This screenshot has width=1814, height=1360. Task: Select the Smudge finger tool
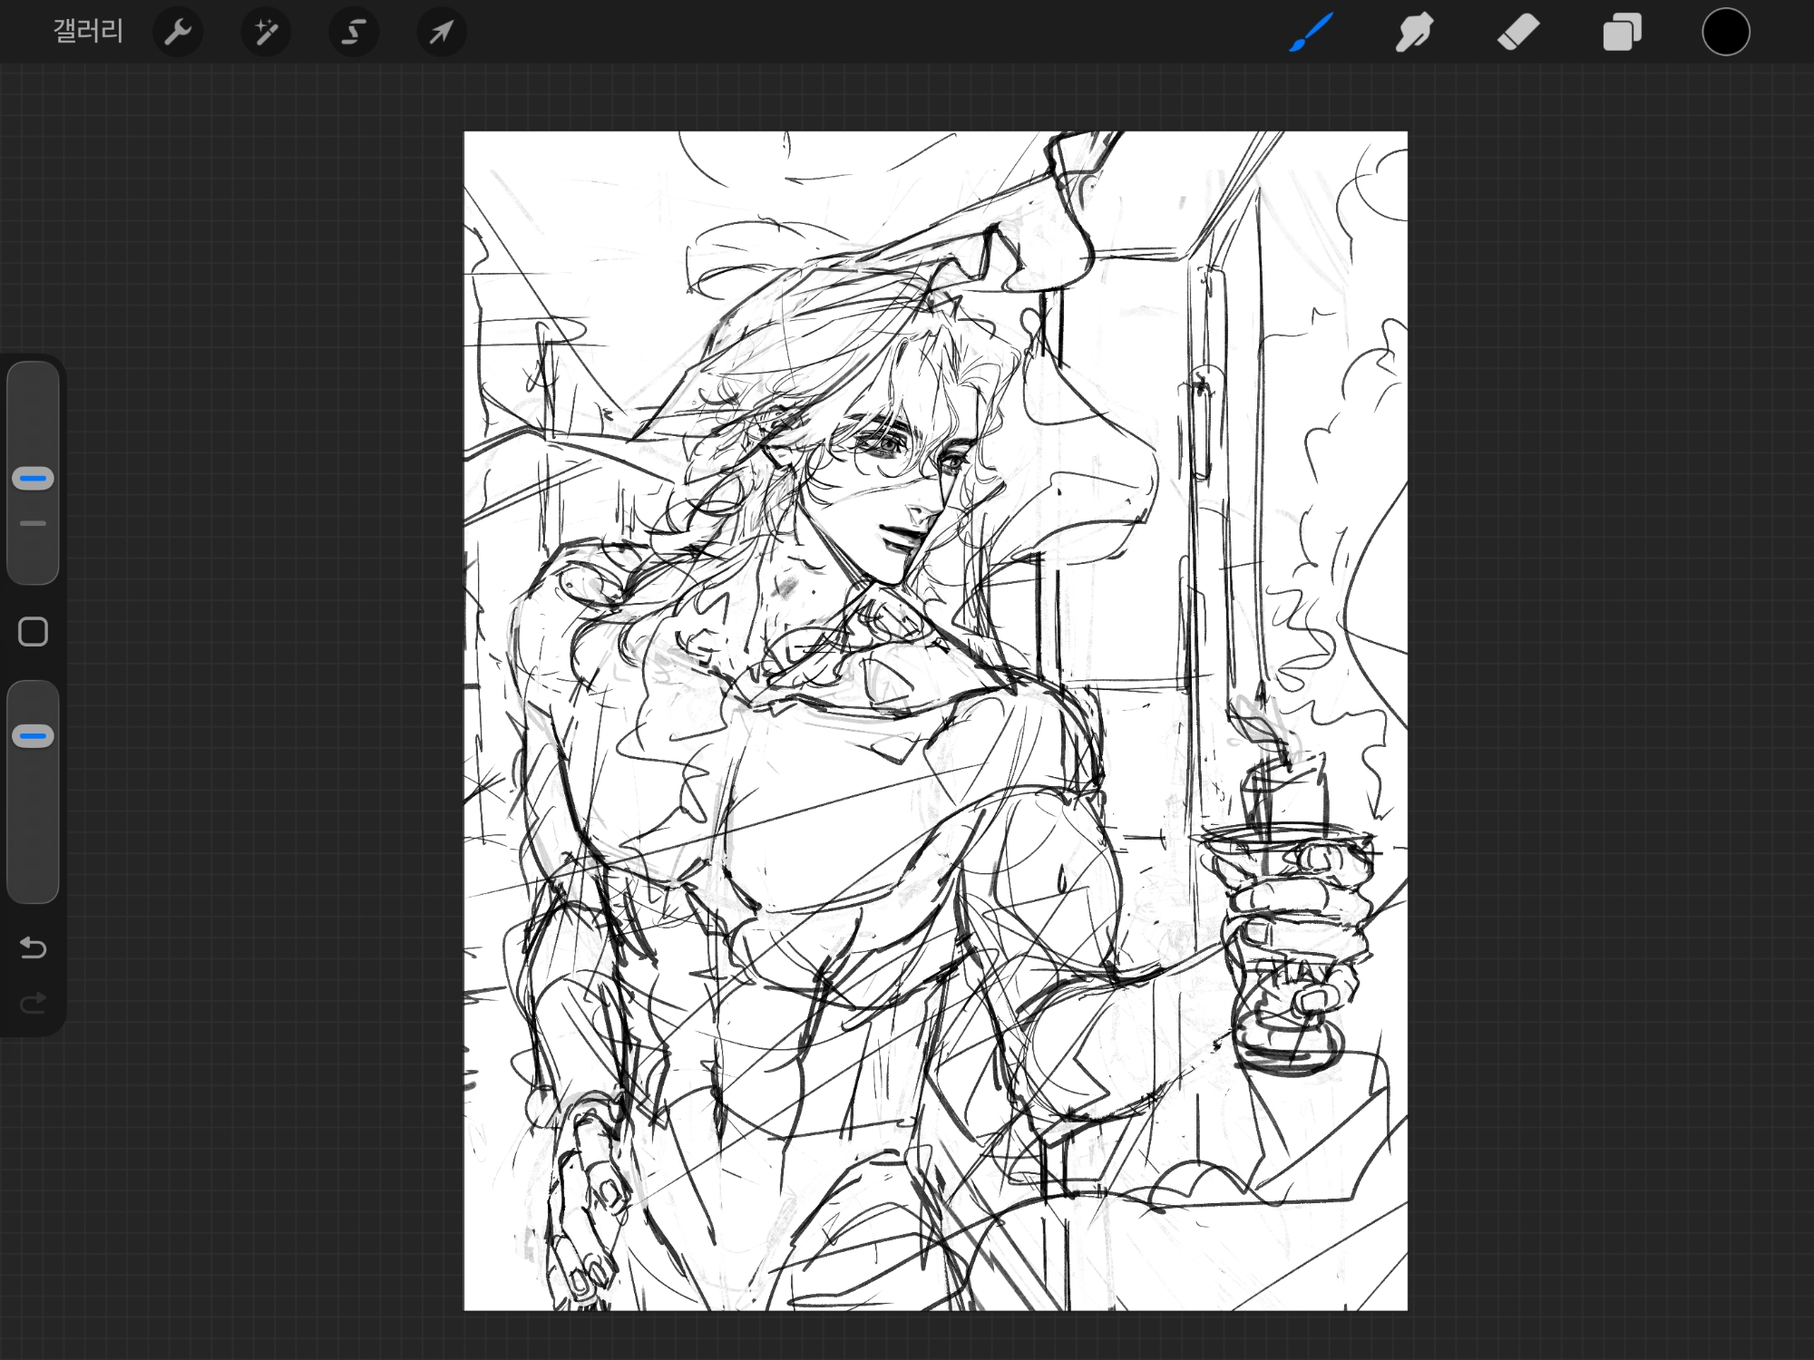pos(1414,33)
